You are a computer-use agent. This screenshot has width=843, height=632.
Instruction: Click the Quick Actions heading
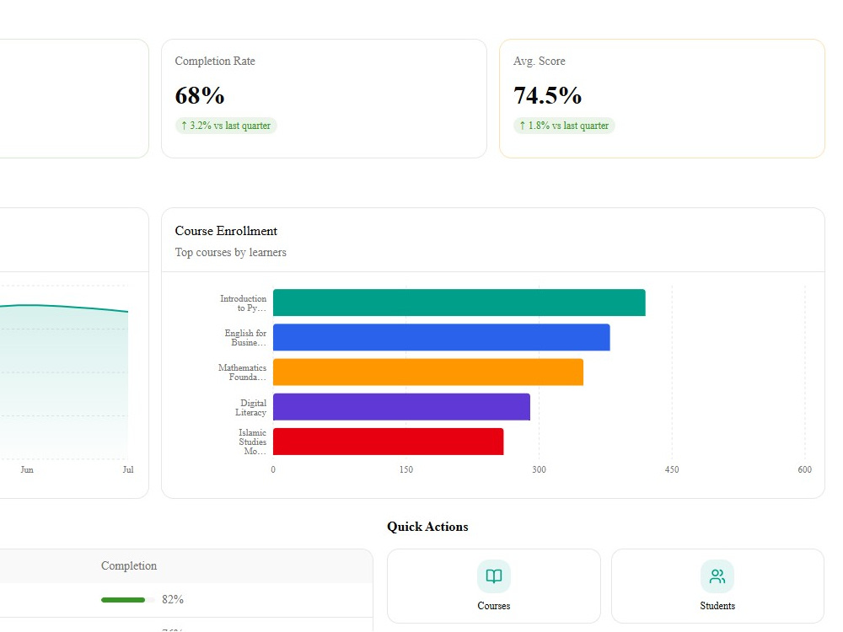pos(427,527)
